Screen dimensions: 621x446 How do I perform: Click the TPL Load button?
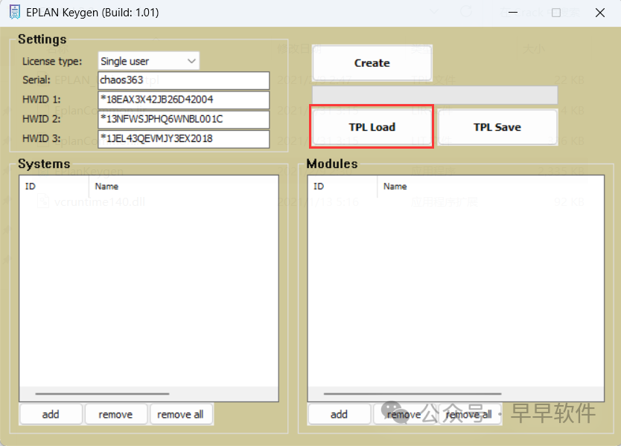372,127
